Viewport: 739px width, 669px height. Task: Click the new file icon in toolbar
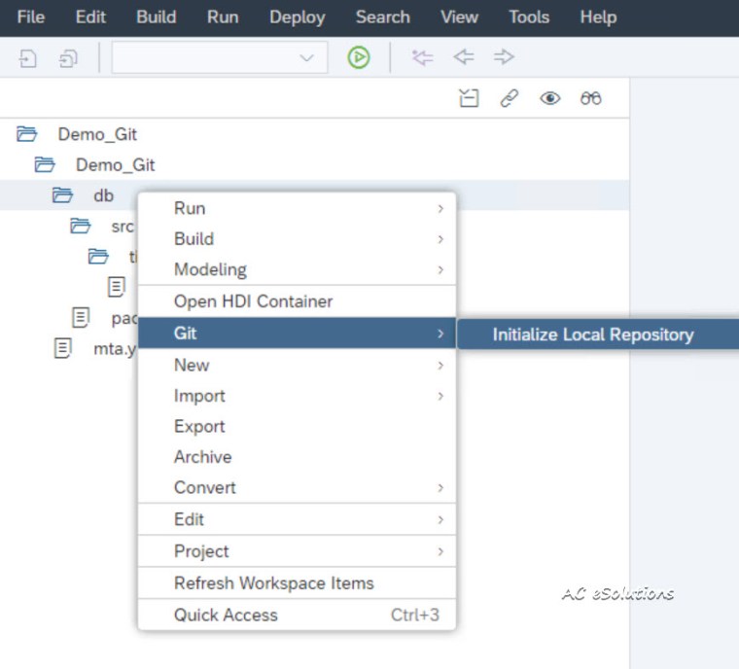click(27, 58)
